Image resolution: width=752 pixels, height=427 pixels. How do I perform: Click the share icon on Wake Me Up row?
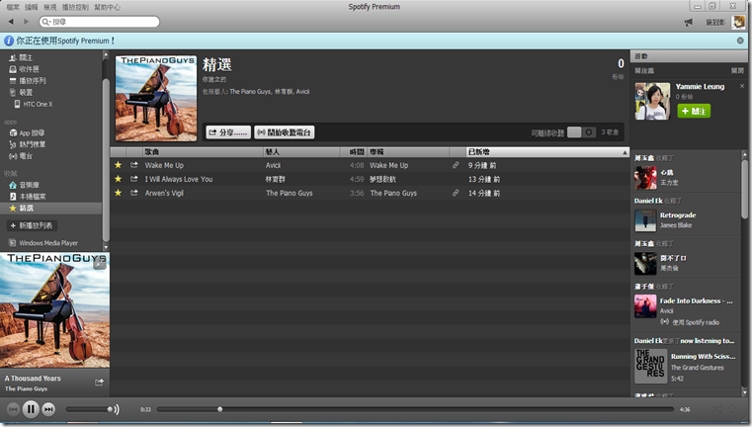[x=134, y=165]
